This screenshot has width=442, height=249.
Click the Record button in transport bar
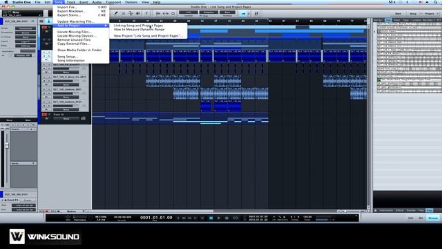click(227, 218)
